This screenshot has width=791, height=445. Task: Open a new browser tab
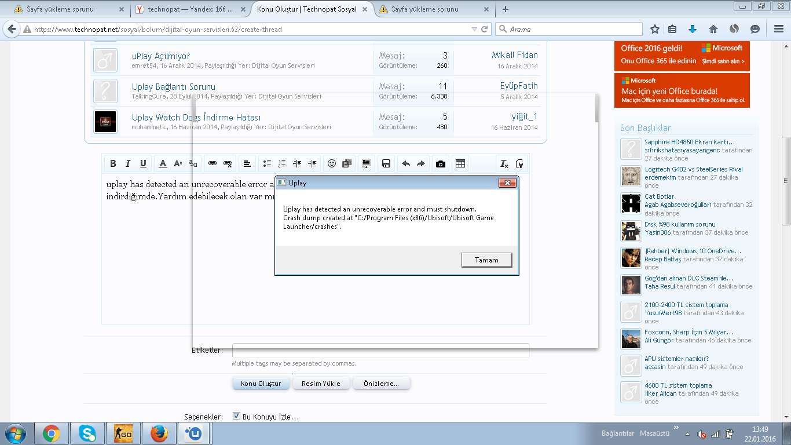tap(506, 9)
